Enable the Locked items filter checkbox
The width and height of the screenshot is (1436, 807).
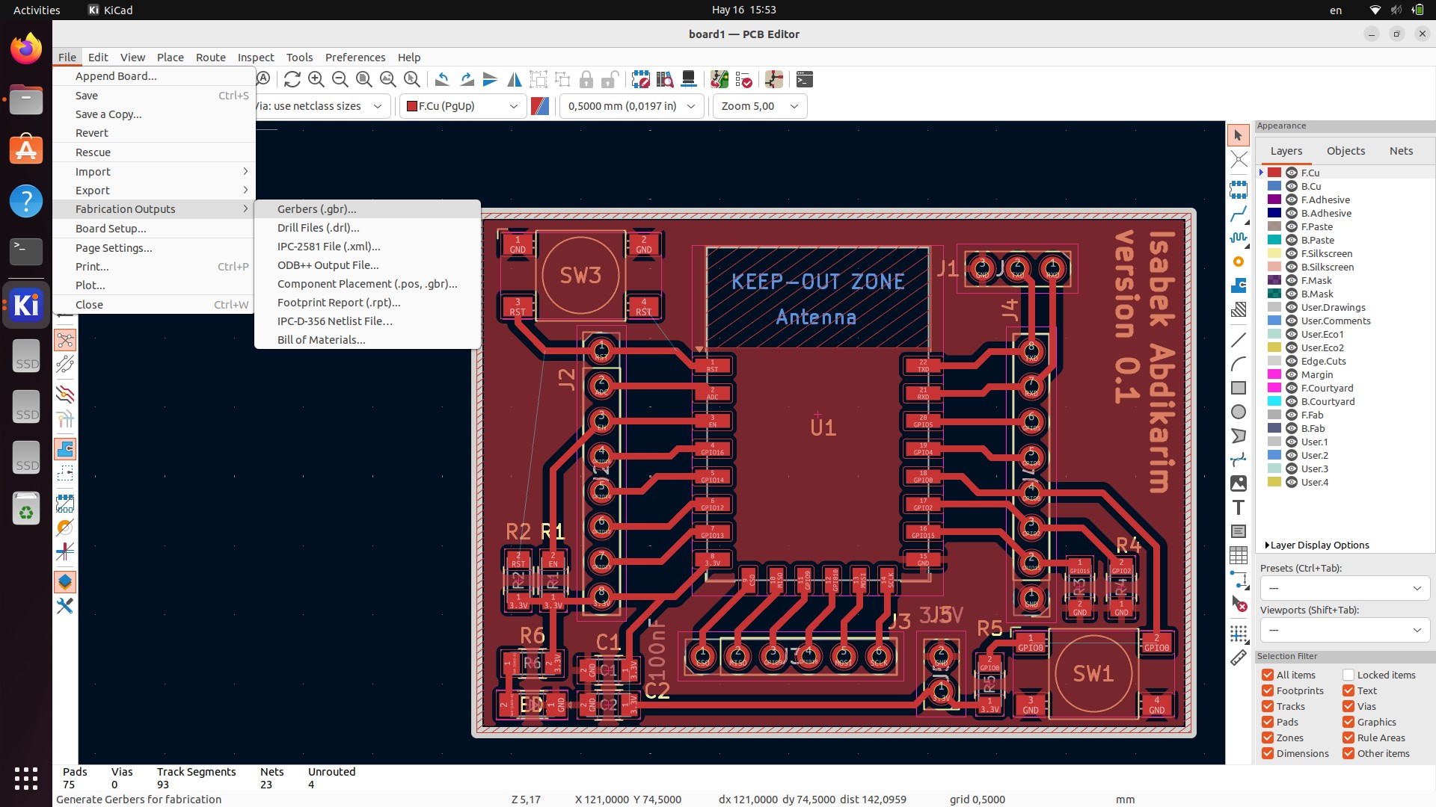coord(1348,675)
